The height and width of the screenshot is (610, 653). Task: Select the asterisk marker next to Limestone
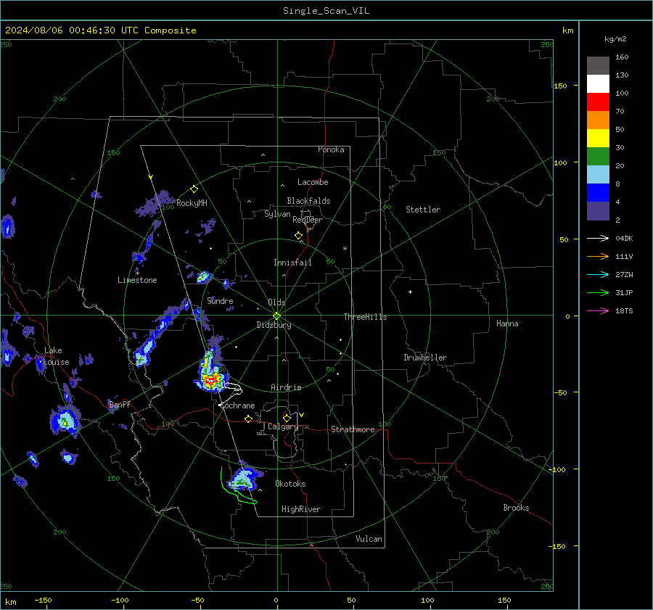pos(137,273)
